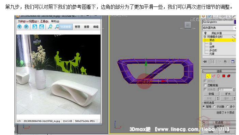Enable 忽略背面 checkbox
239x135 pixels.
(x=205, y=85)
